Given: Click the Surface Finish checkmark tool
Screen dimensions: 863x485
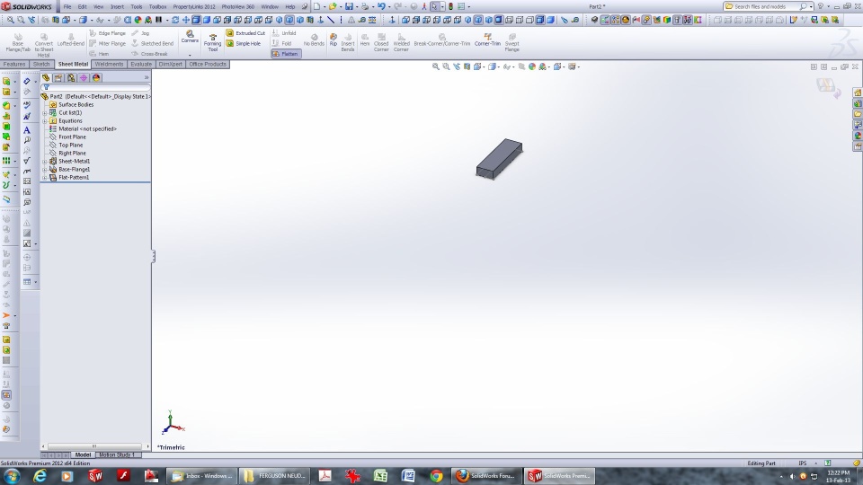Looking at the screenshot, I should coord(26,161).
